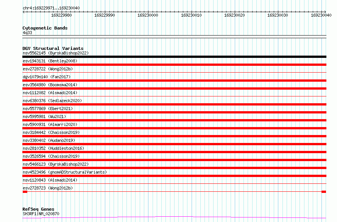
Task: Open variant esv1943131 (Bentley2008) label
Action: pyautogui.click(x=50, y=61)
